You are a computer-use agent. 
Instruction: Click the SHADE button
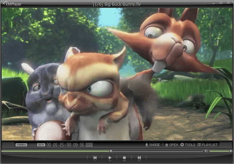(x=153, y=145)
